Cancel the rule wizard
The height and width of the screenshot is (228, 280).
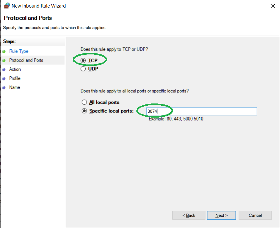click(255, 215)
